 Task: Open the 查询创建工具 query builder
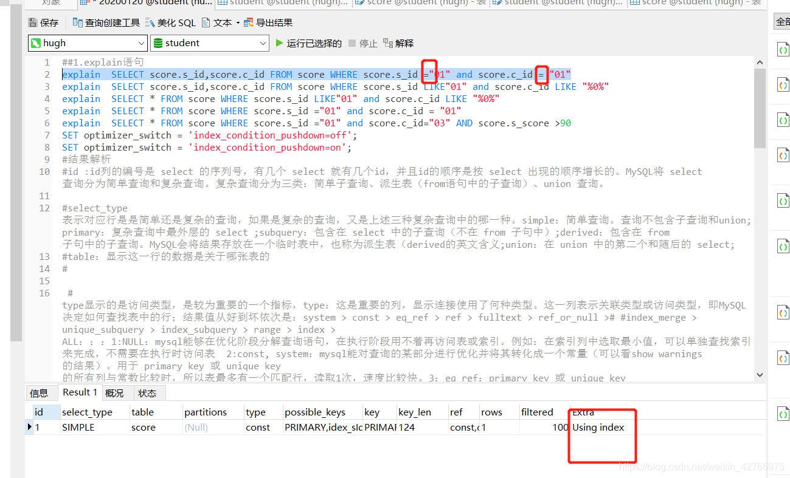tap(106, 23)
